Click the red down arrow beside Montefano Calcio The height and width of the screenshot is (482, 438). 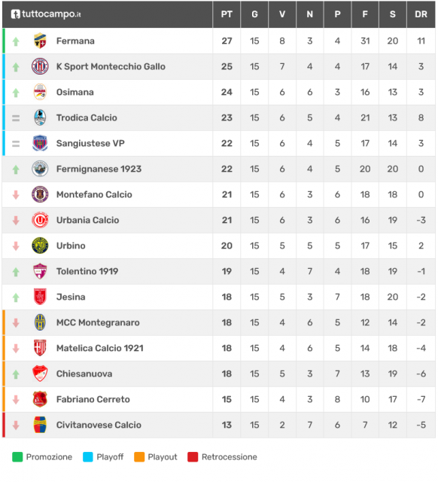click(16, 194)
